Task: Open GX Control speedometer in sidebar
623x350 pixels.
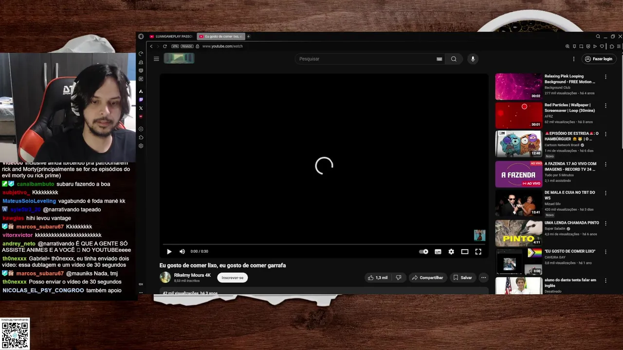Action: click(x=141, y=53)
